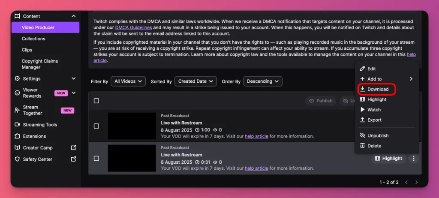Click the Viewer Rewards face icon

coord(17,93)
